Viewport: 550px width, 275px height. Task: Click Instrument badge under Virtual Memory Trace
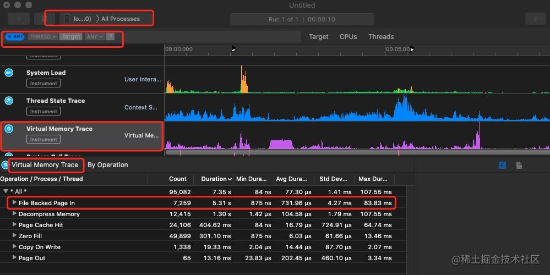[x=43, y=140]
